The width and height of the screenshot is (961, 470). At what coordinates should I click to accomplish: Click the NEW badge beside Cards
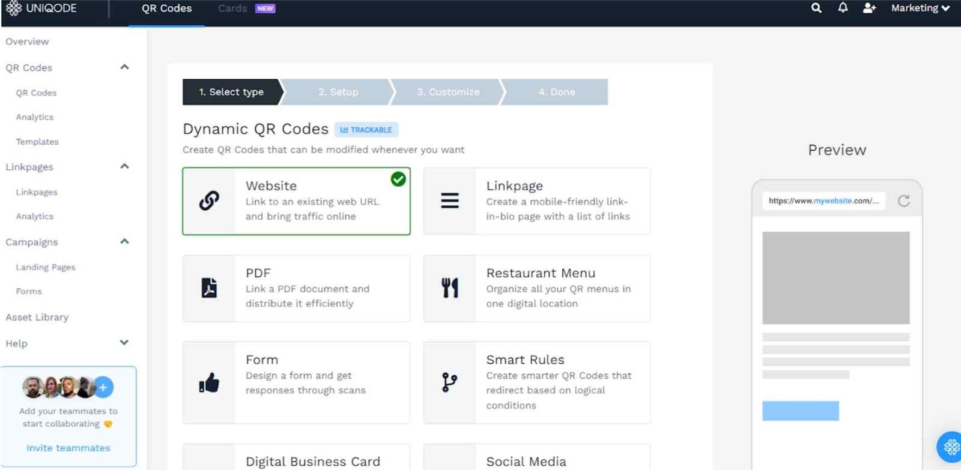(265, 8)
